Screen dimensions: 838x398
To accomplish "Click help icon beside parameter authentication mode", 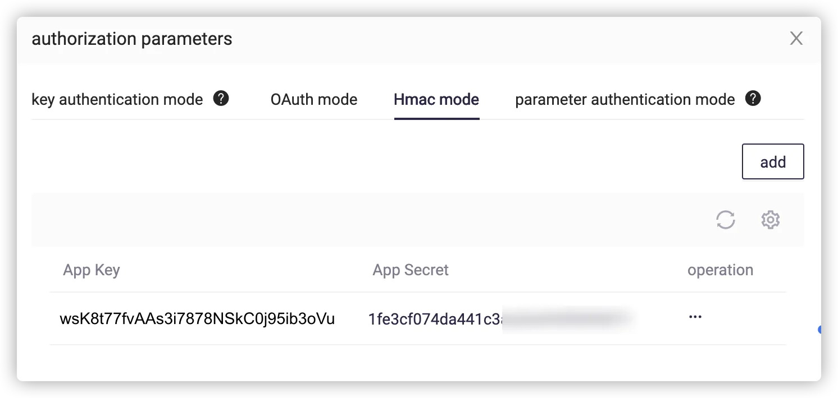I will (753, 99).
